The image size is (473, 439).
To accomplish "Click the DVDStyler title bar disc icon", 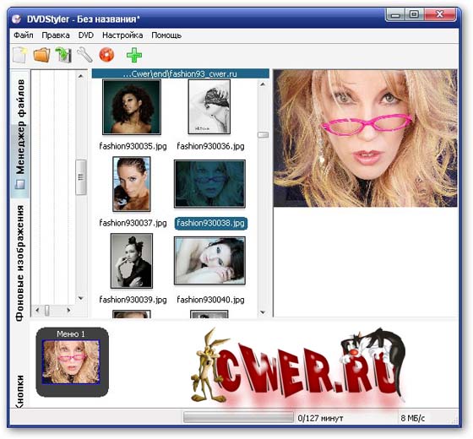I will point(17,19).
